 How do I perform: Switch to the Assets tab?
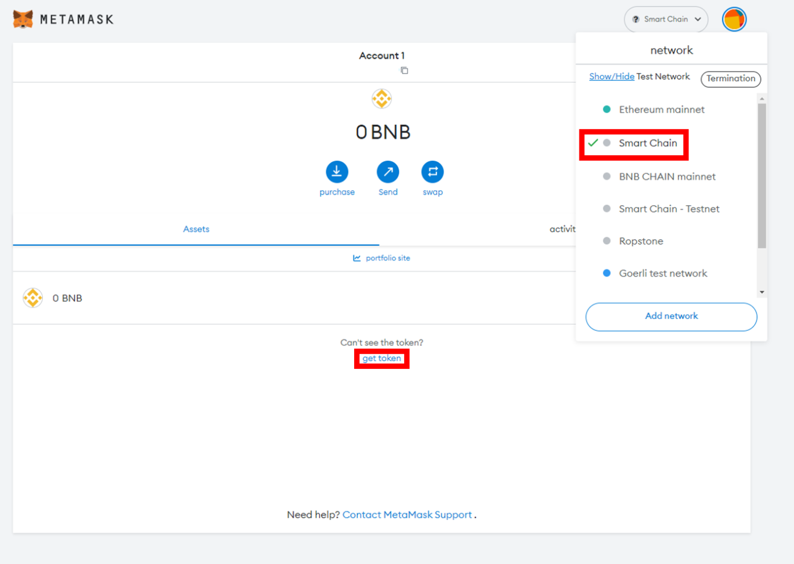196,229
